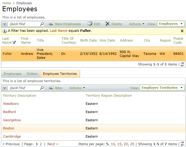Sort by City column header
The image size is (186, 147).
pyautogui.click(x=147, y=40)
